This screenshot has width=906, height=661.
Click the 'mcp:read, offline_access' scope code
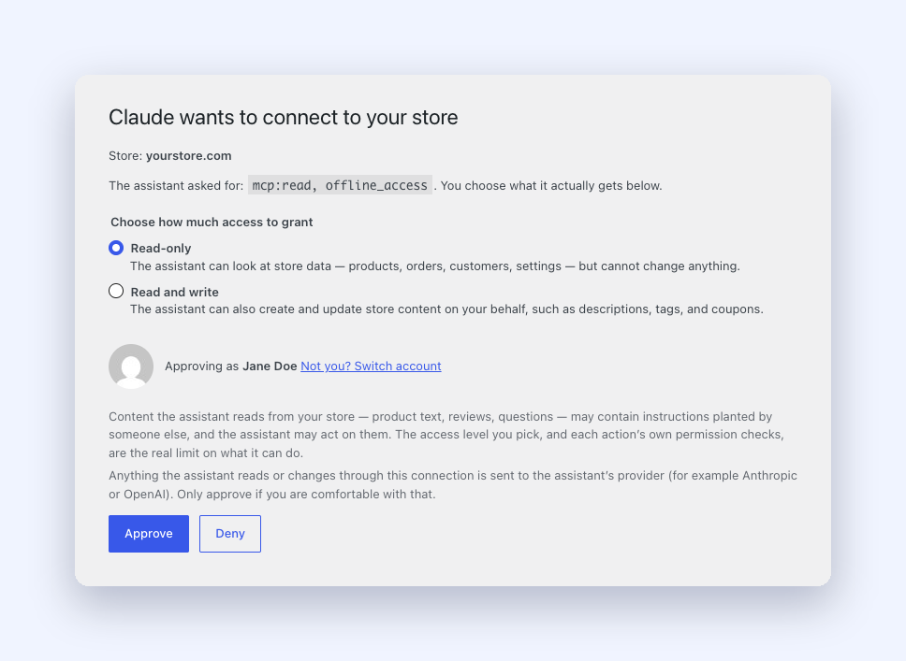click(x=340, y=185)
